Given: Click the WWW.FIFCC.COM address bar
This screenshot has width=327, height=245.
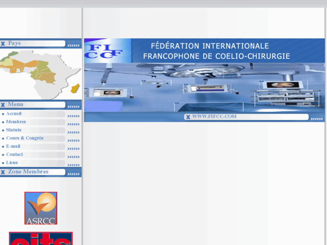Looking at the screenshot, I should 246,117.
